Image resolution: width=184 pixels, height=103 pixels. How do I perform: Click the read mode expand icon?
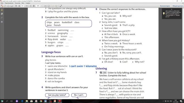[x=61, y=6]
